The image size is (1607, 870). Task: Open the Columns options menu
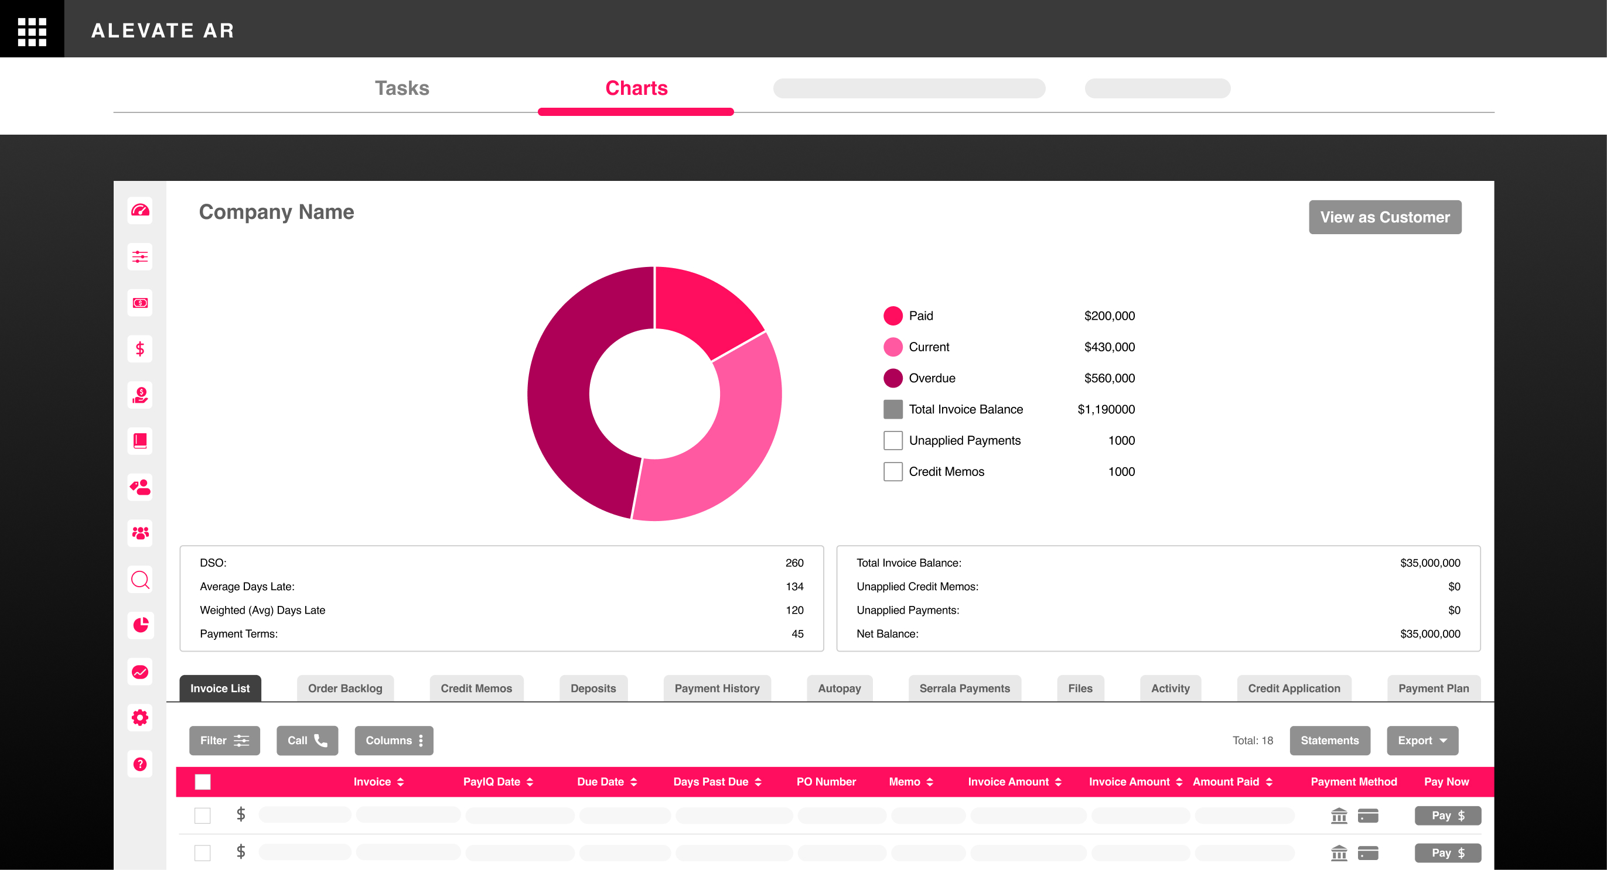point(394,741)
